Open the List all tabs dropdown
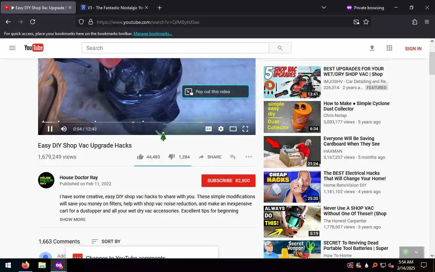 point(324,7)
